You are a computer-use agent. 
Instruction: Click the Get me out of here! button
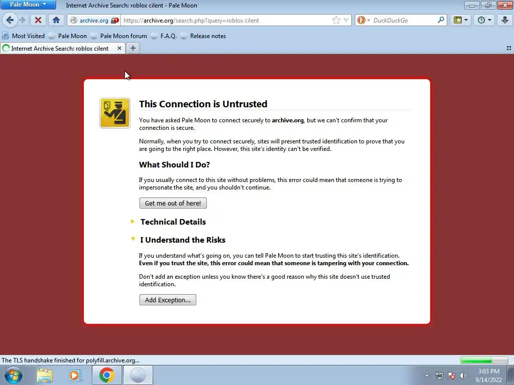point(173,203)
